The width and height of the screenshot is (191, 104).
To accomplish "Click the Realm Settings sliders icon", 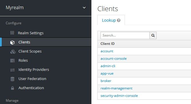I will tap(12, 33).
